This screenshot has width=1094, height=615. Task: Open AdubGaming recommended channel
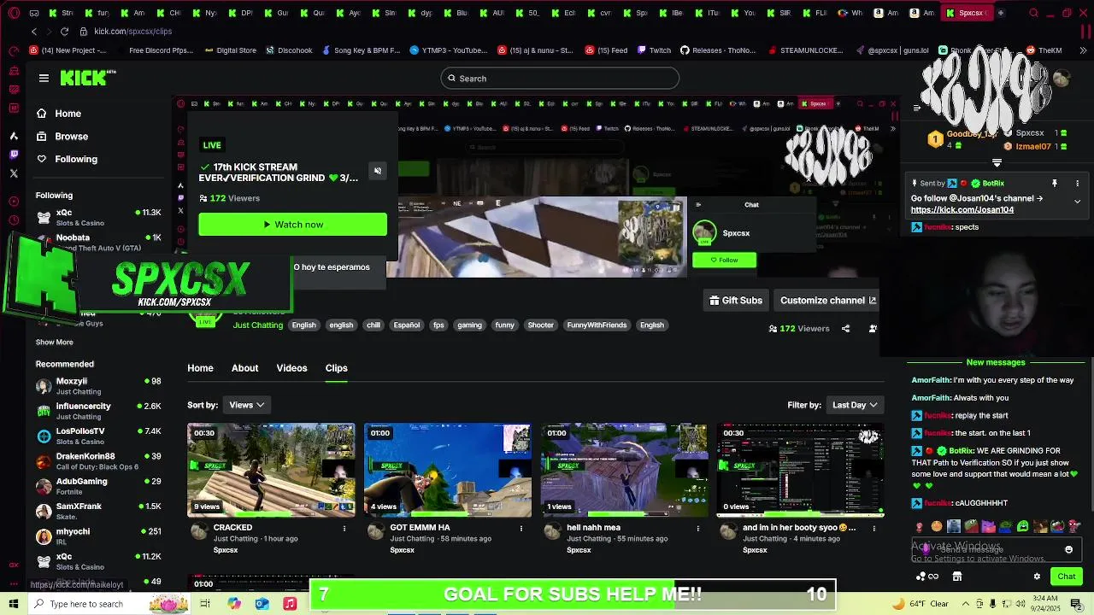pyautogui.click(x=98, y=486)
